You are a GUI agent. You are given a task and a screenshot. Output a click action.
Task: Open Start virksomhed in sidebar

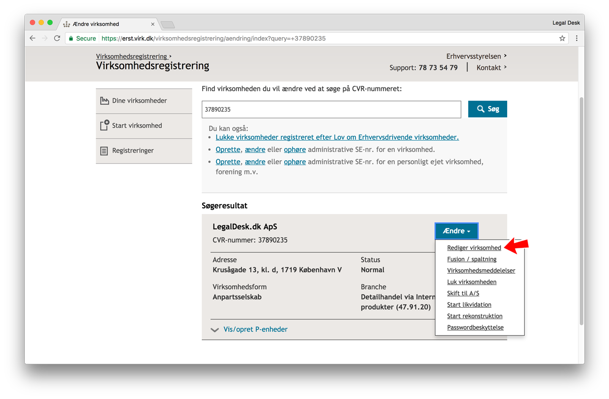click(144, 126)
